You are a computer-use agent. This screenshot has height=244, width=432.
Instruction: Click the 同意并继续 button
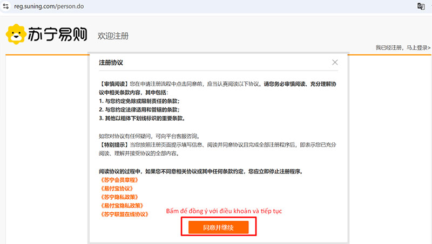click(219, 227)
